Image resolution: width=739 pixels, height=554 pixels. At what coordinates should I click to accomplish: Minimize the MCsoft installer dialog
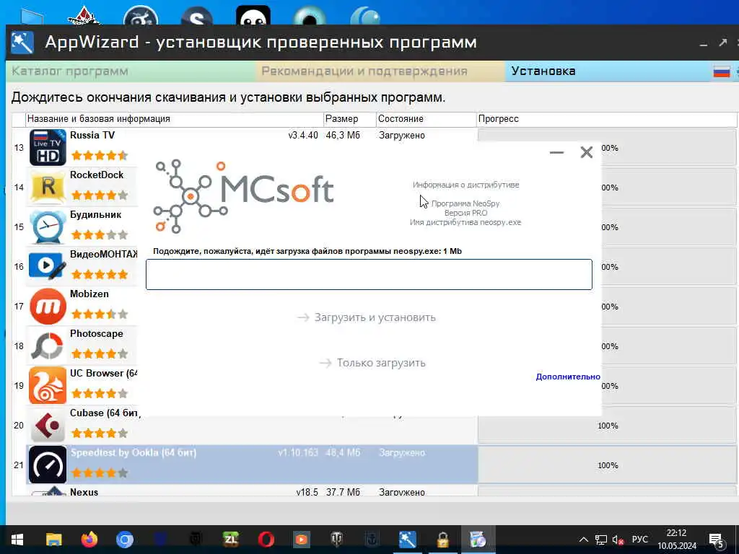click(x=556, y=152)
